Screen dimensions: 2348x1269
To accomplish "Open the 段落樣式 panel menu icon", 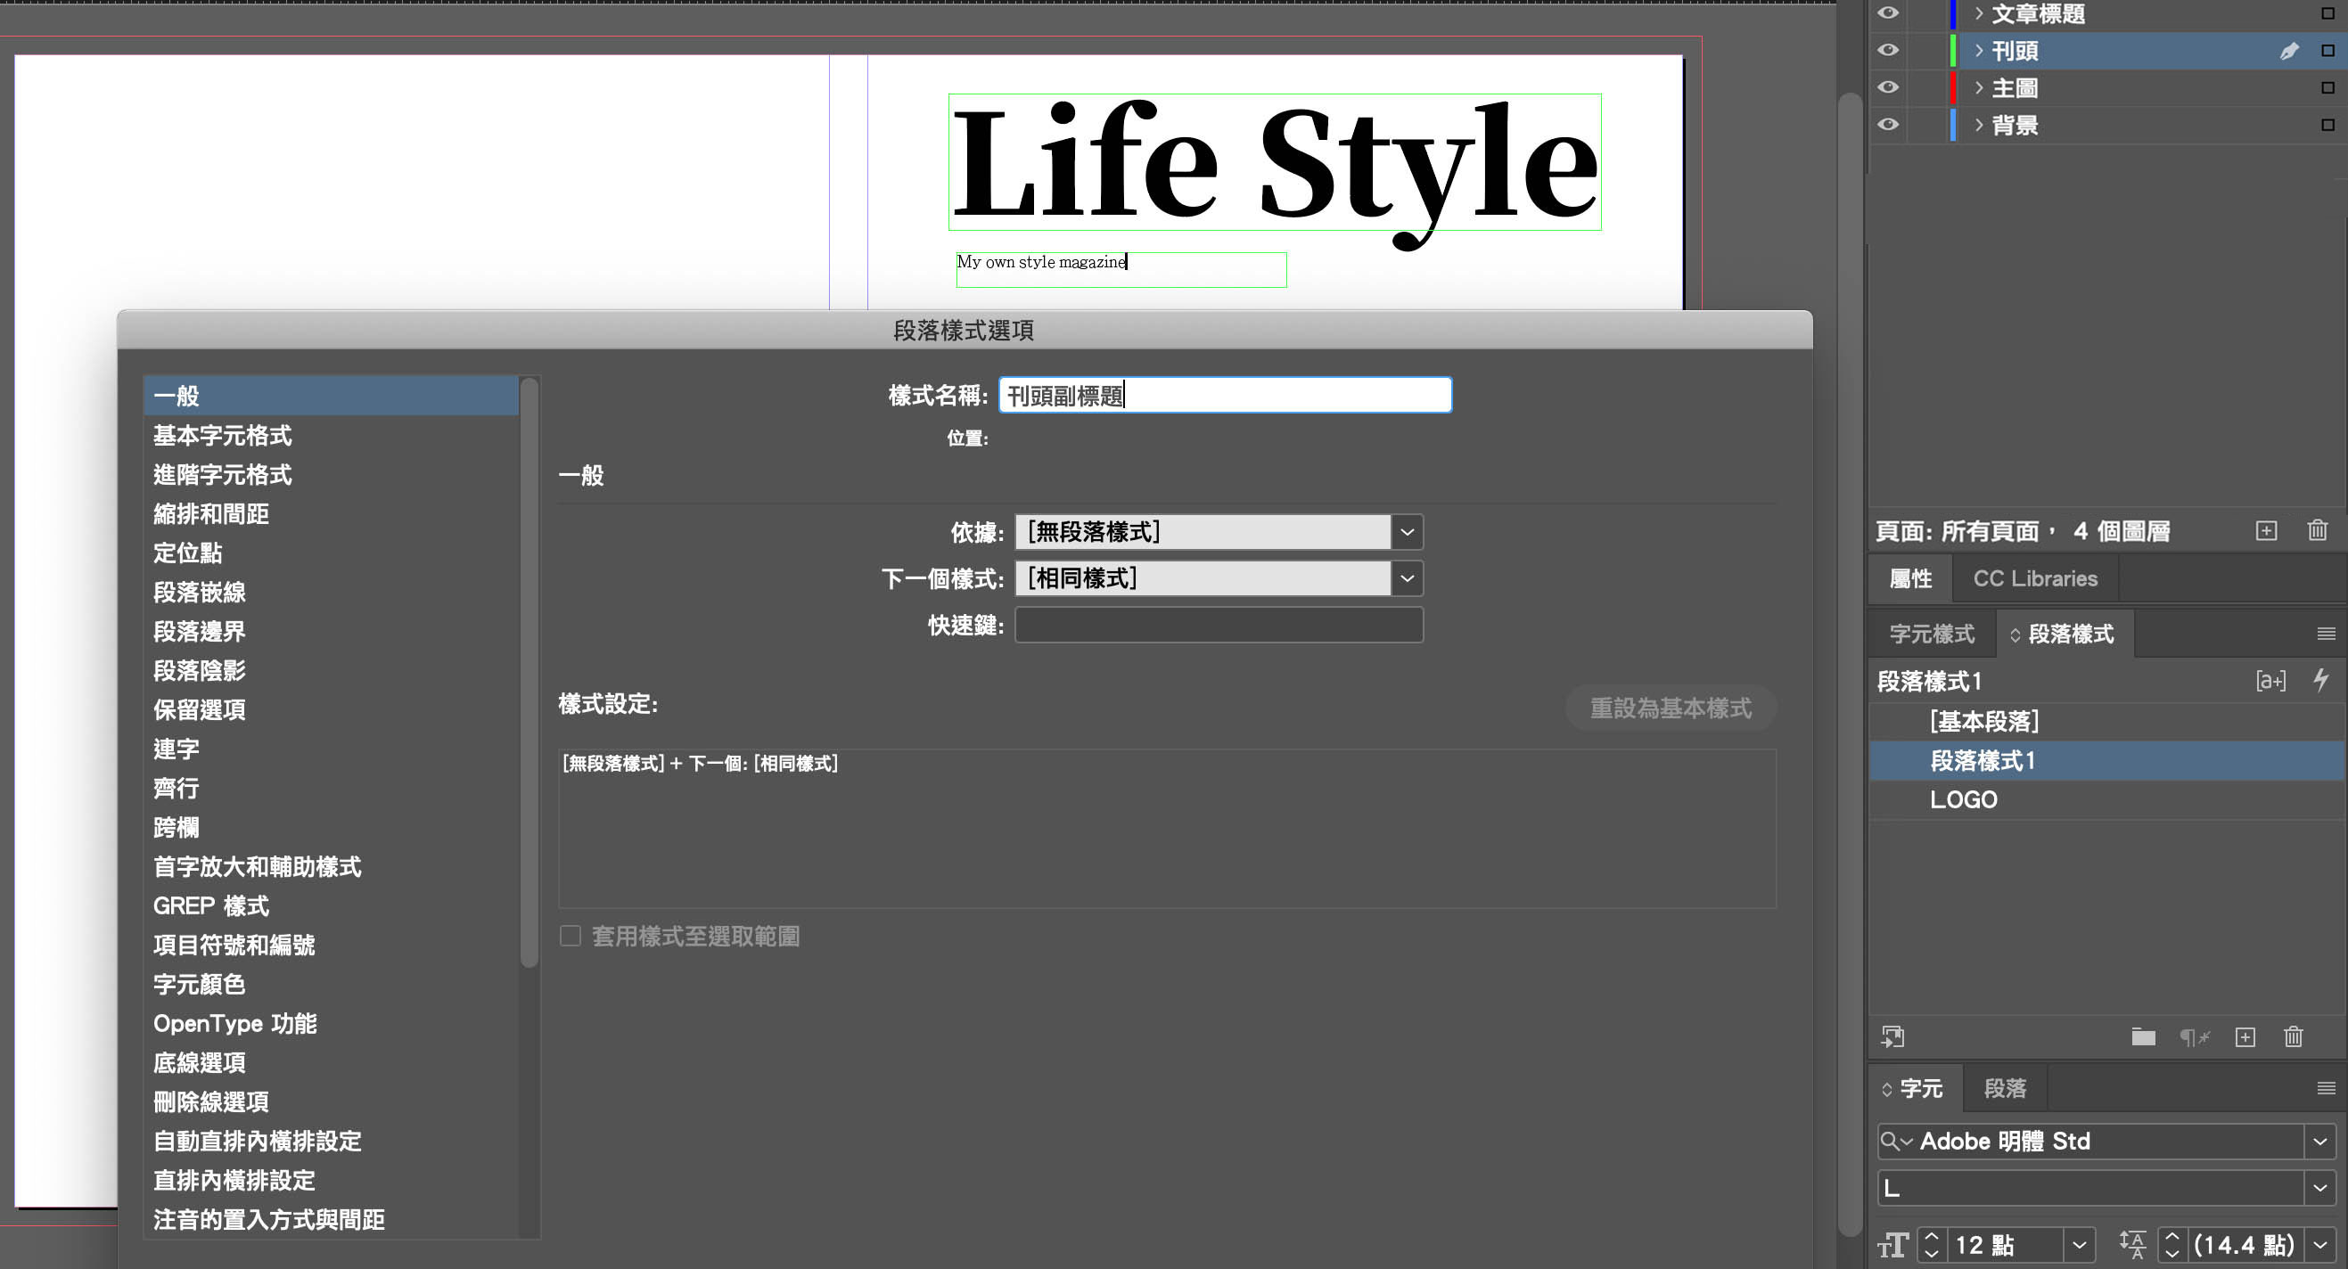I will [2326, 634].
